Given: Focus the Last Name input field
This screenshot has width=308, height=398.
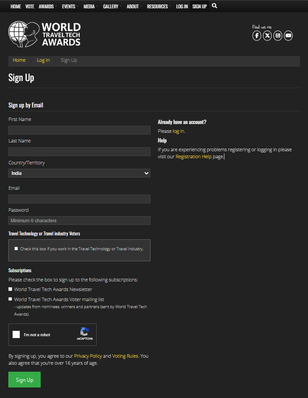Looking at the screenshot, I should (79, 152).
